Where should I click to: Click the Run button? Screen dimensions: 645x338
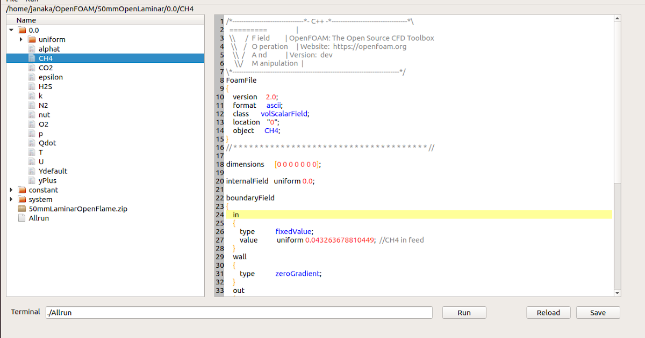[463, 312]
